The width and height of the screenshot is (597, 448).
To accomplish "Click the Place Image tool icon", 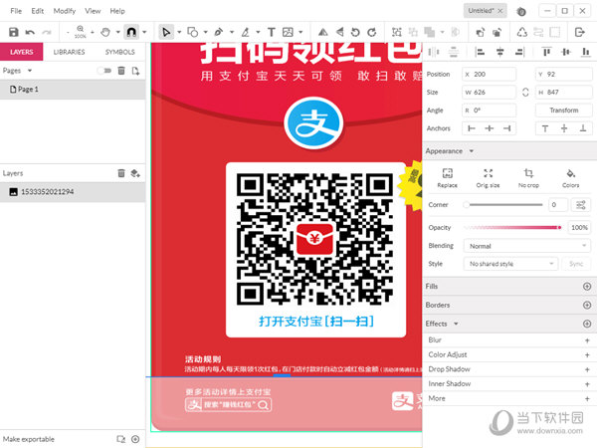I will coord(288,32).
